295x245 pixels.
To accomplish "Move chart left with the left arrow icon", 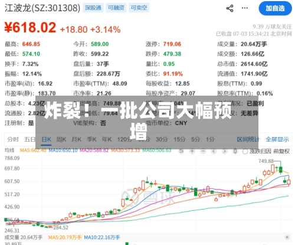I will coord(214,151).
